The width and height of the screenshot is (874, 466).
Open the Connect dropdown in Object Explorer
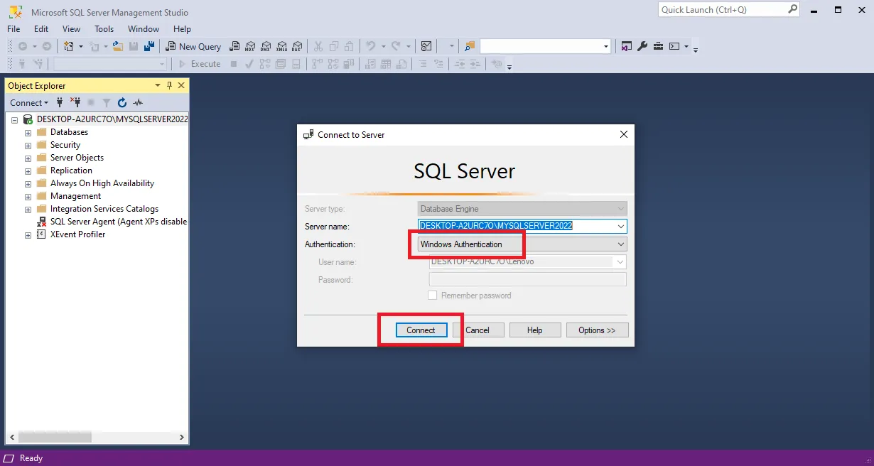coord(29,102)
